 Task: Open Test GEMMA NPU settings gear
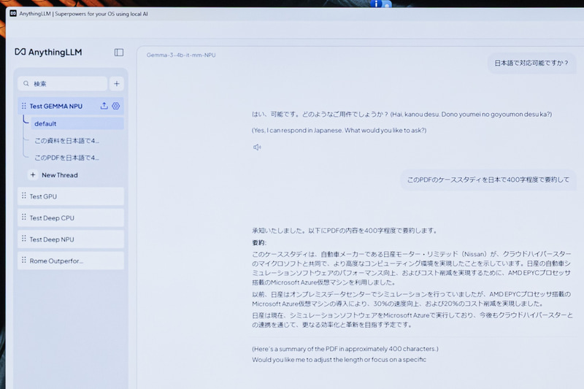pos(116,106)
